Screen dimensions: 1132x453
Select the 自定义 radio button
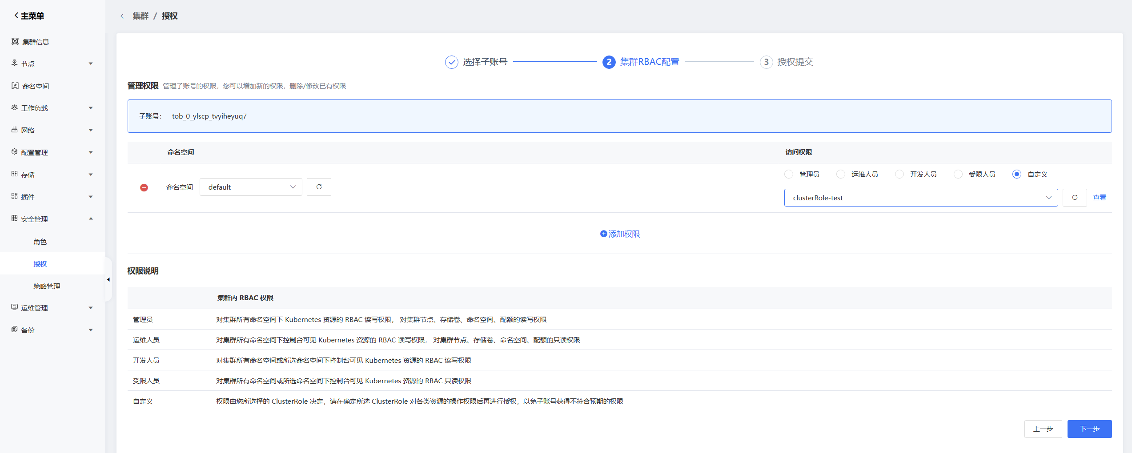pos(1017,174)
